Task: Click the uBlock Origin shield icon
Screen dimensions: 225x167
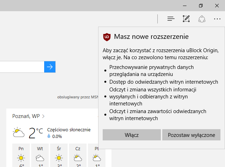Action: tap(107, 37)
